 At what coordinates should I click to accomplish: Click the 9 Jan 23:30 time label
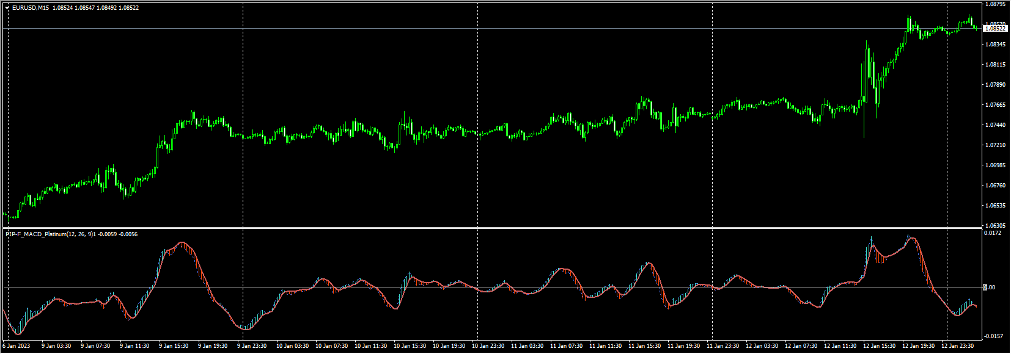tap(252, 346)
